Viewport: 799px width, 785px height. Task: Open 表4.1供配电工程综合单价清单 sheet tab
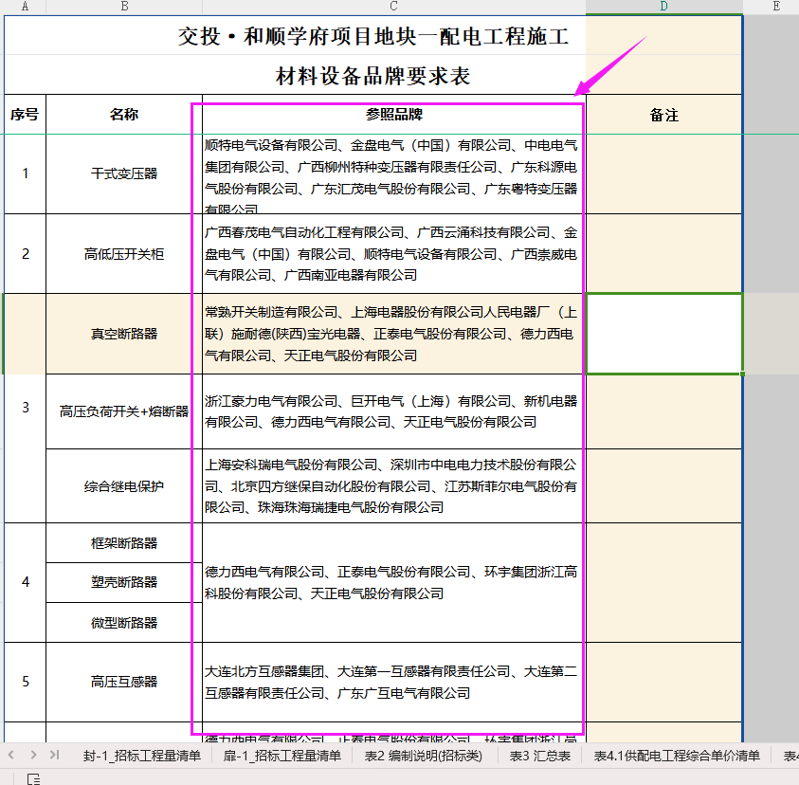pos(677,756)
